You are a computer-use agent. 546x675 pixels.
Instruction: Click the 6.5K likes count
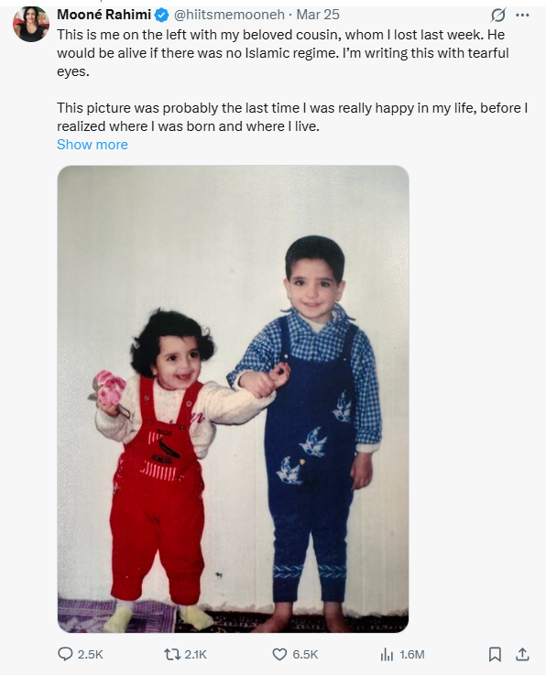[305, 655]
